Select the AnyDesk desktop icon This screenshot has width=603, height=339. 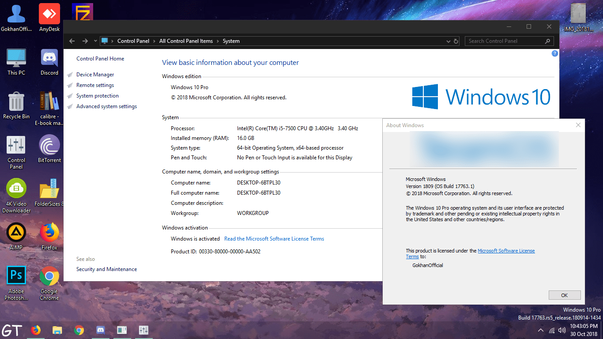tap(49, 18)
